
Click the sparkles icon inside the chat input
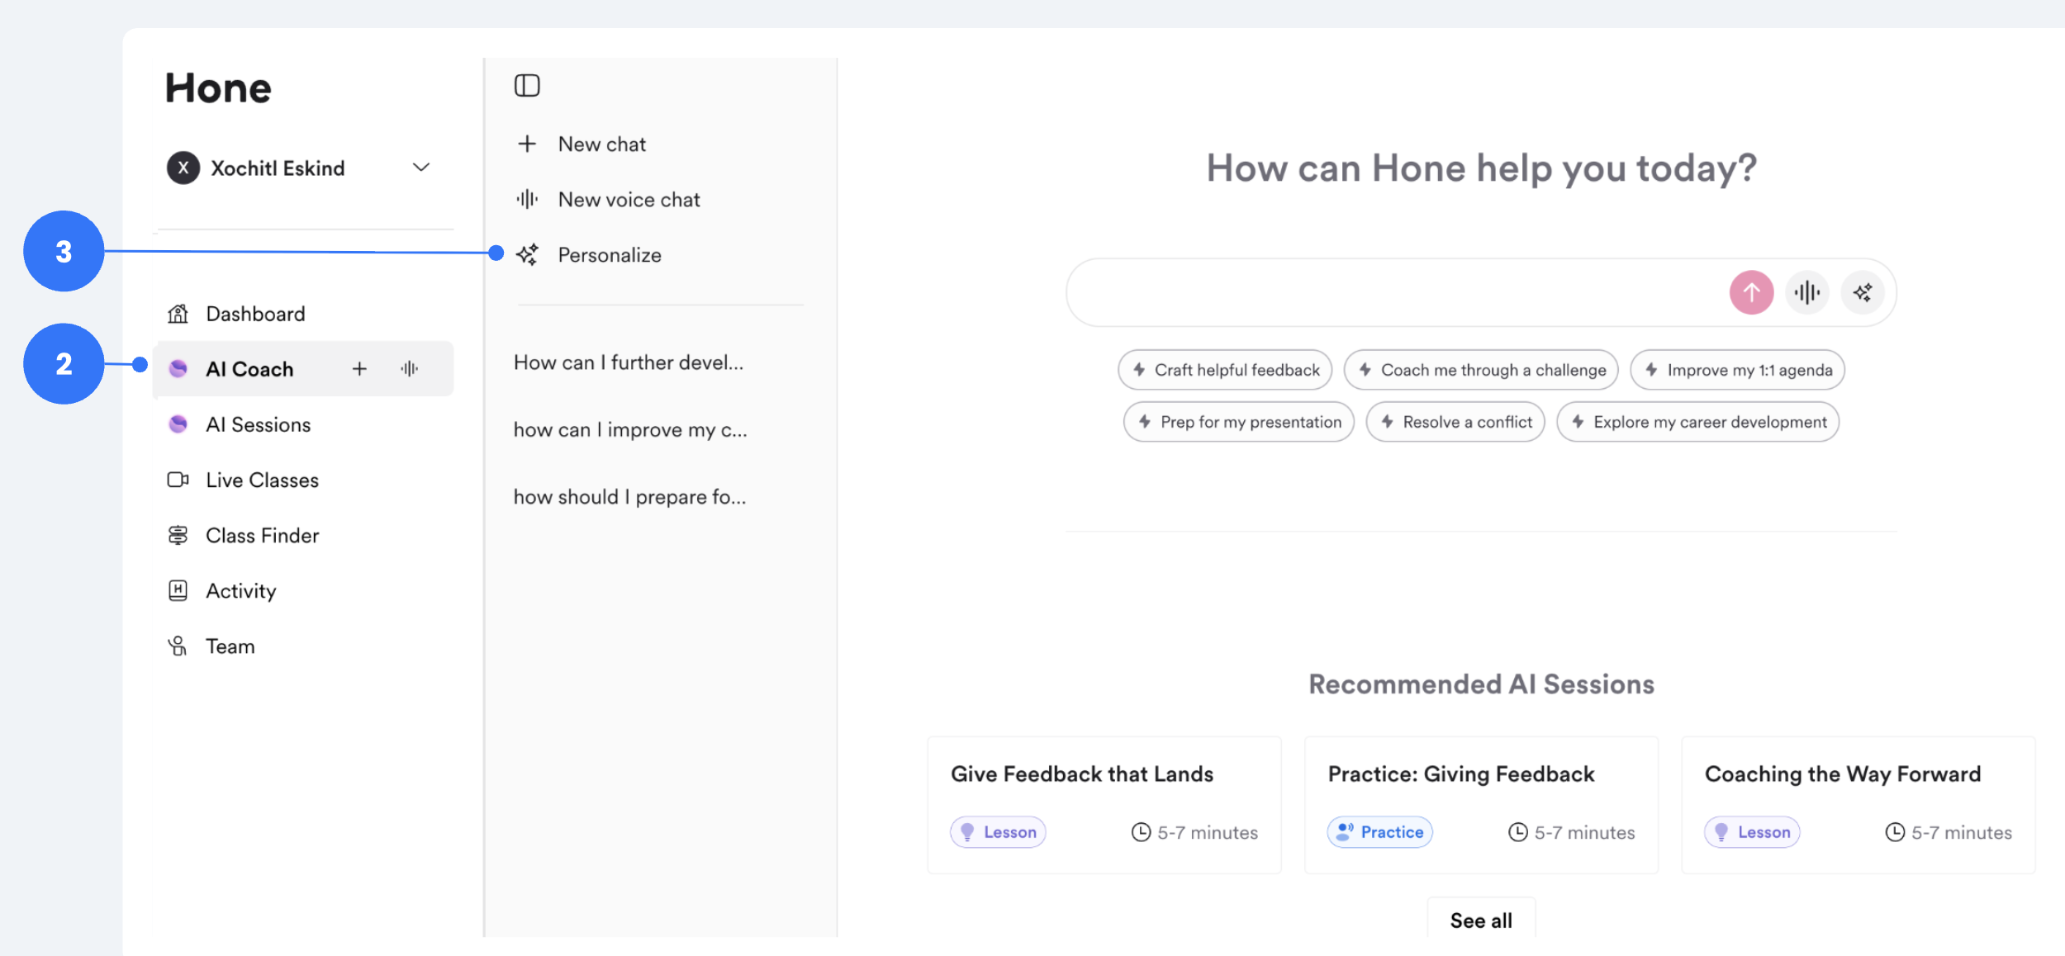point(1863,292)
